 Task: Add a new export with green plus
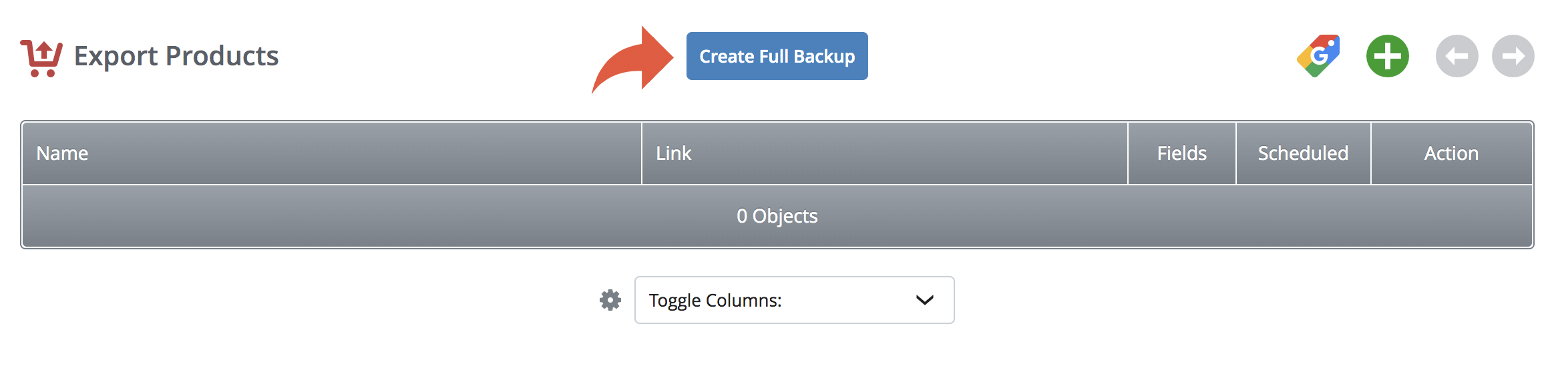(1387, 56)
